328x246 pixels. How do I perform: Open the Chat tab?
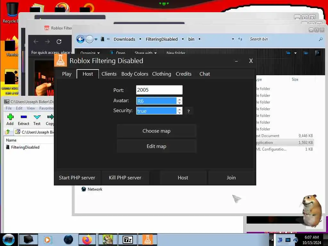(x=205, y=74)
